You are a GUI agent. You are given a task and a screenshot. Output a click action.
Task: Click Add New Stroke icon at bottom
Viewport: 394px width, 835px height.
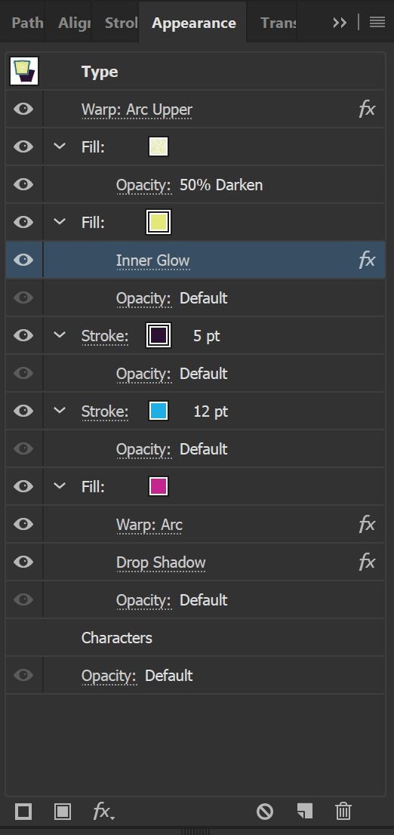click(x=23, y=812)
